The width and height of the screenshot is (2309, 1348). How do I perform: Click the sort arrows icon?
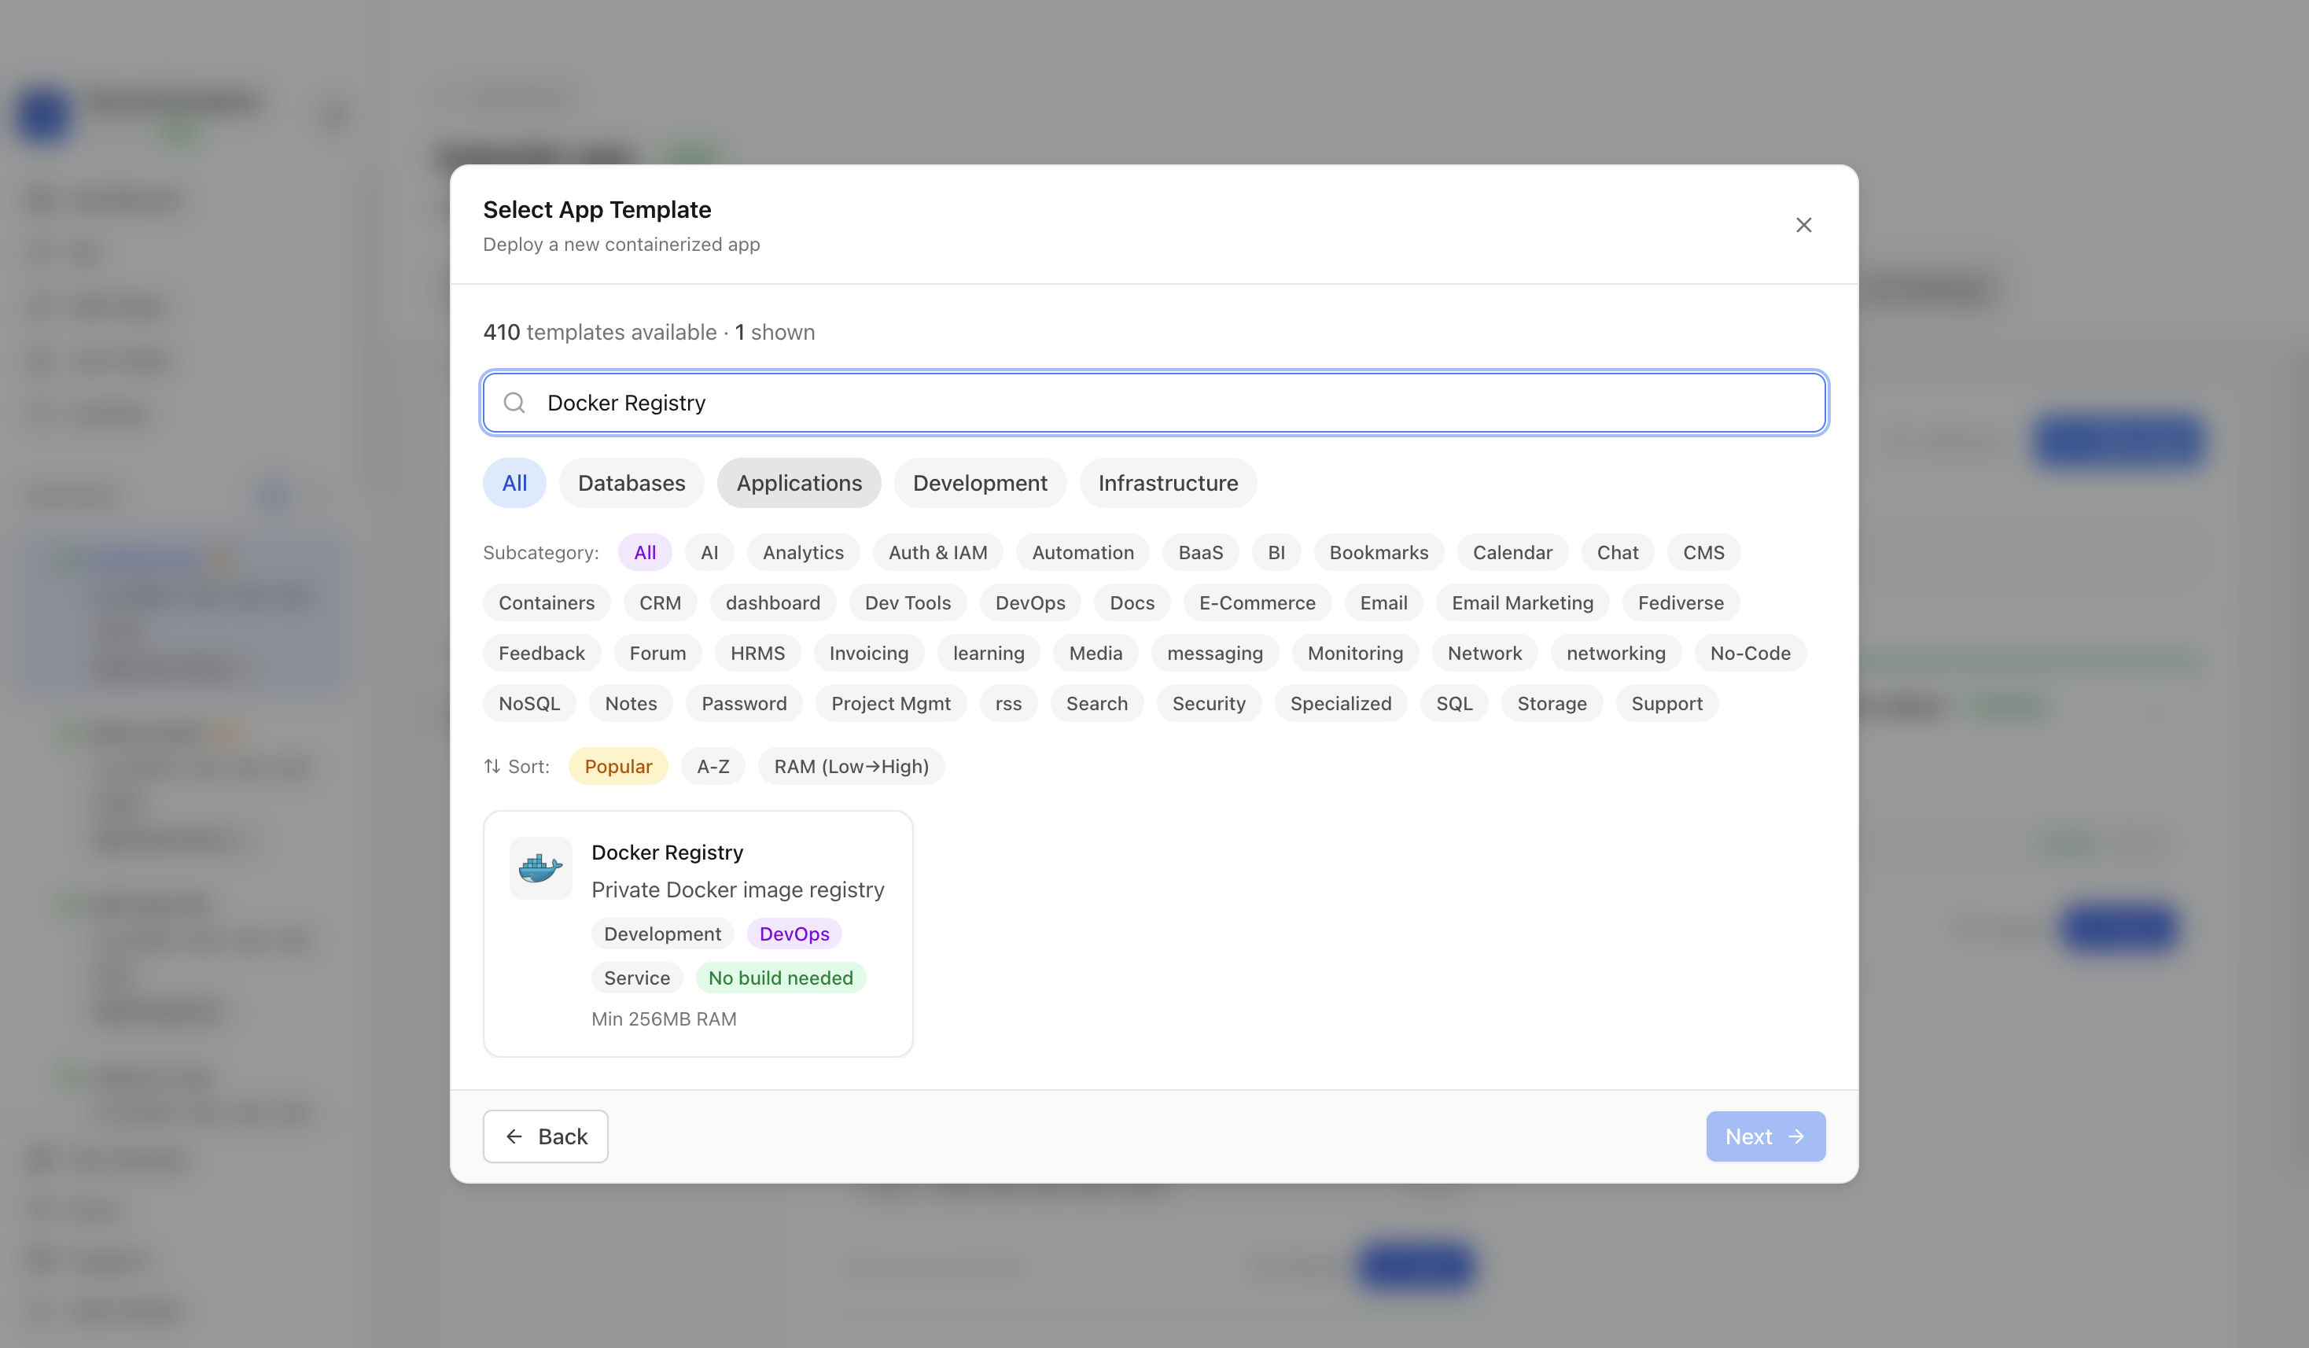point(492,766)
